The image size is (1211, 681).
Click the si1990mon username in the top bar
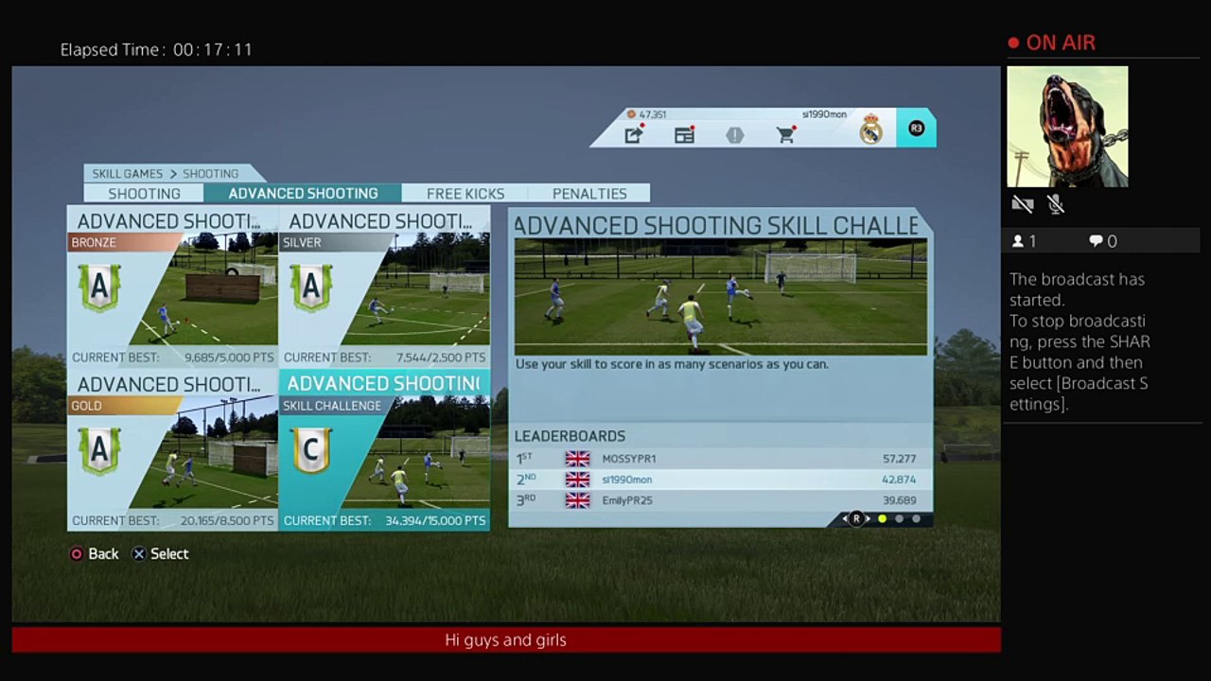[x=824, y=114]
